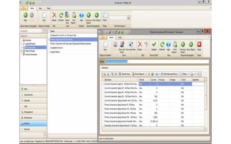
Task: Click New in Primary Insurance AR Scorecard window
Action: (105, 47)
